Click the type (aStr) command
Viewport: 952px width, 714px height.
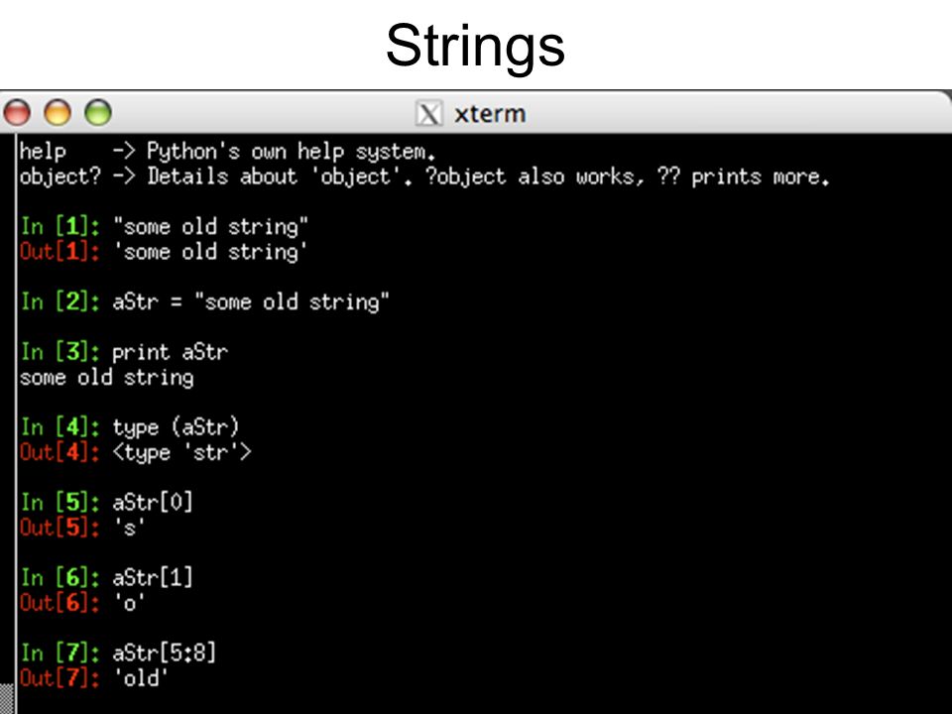click(x=177, y=427)
